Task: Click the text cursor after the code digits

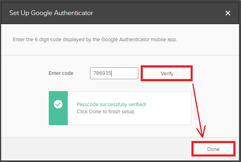Action: point(112,73)
